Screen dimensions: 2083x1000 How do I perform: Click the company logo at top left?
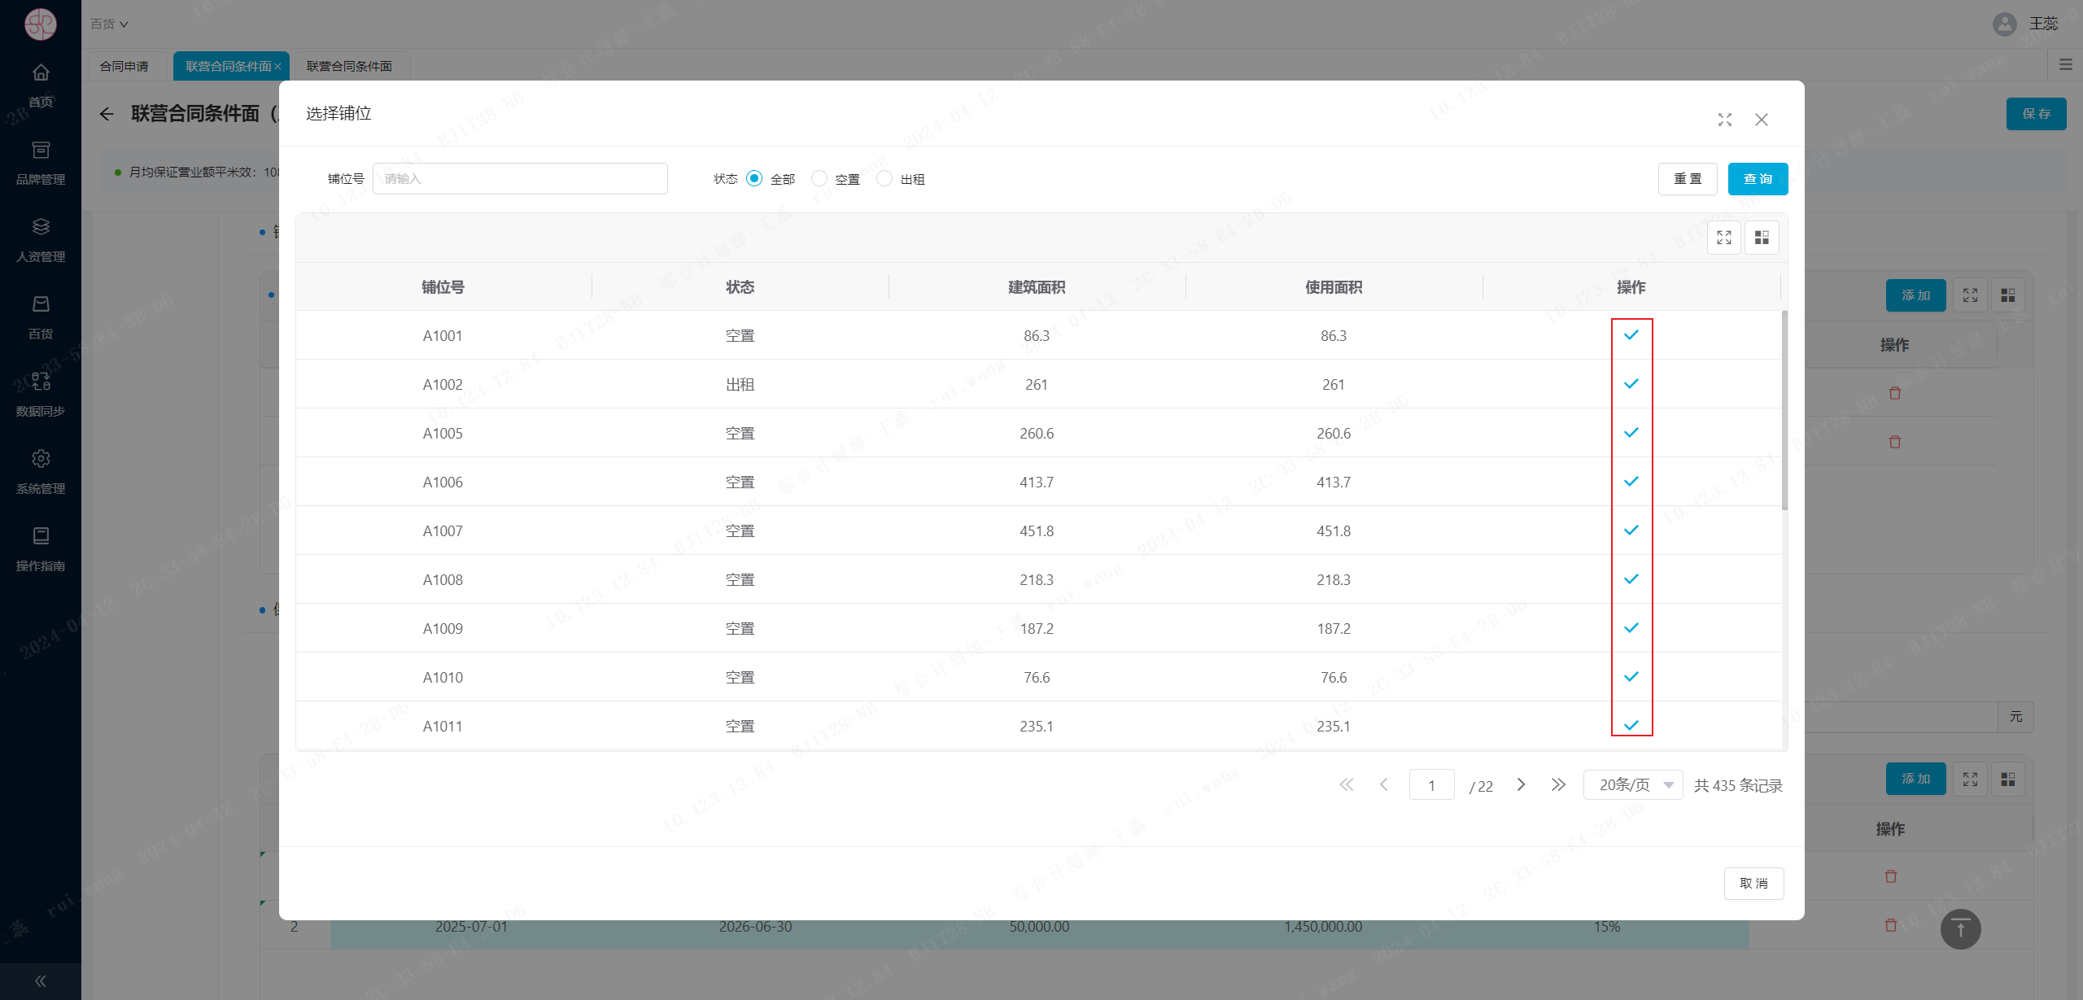click(41, 24)
